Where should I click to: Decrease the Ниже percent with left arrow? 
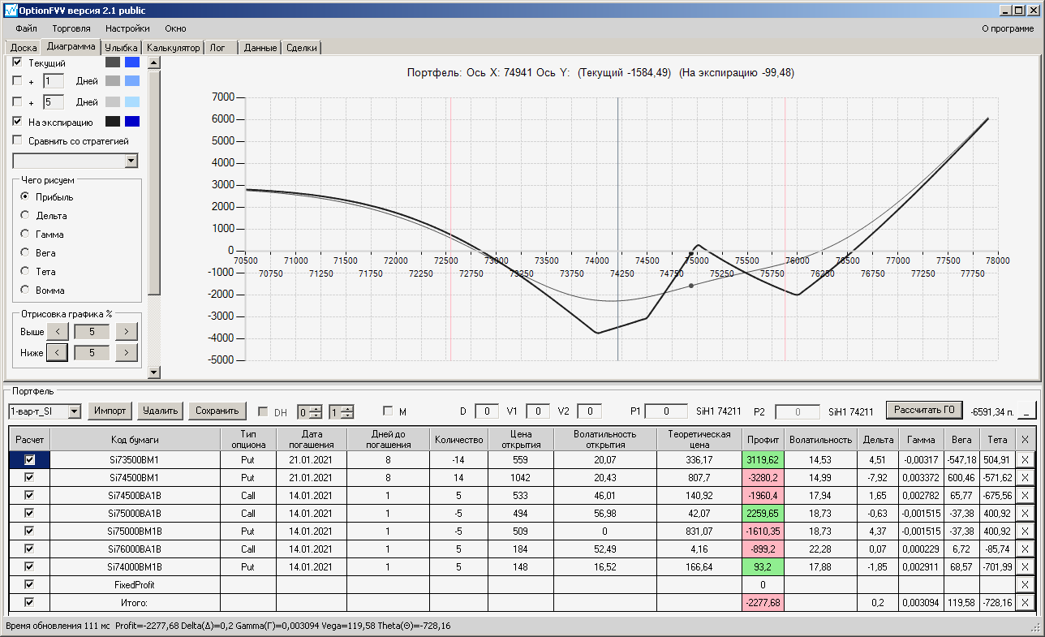click(57, 352)
